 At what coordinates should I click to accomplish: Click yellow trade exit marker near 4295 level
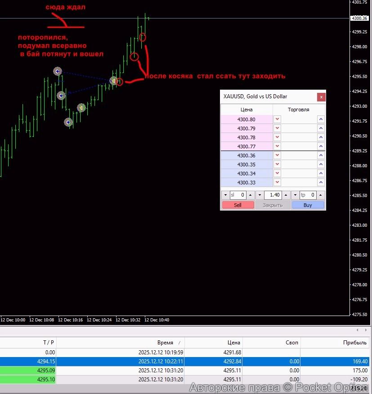point(114,81)
